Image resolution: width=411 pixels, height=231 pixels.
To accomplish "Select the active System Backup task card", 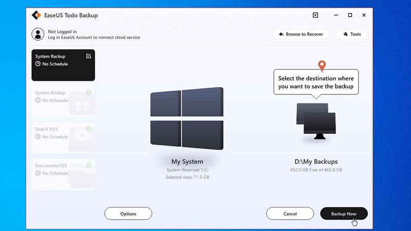I will coord(63,65).
